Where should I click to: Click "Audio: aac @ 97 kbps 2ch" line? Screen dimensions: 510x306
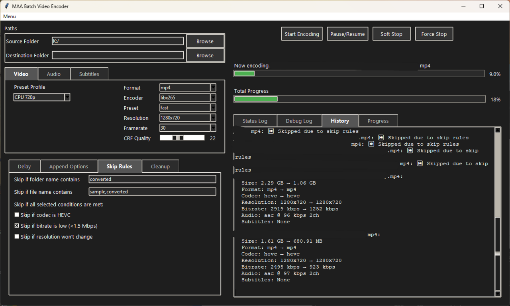pos(280,273)
